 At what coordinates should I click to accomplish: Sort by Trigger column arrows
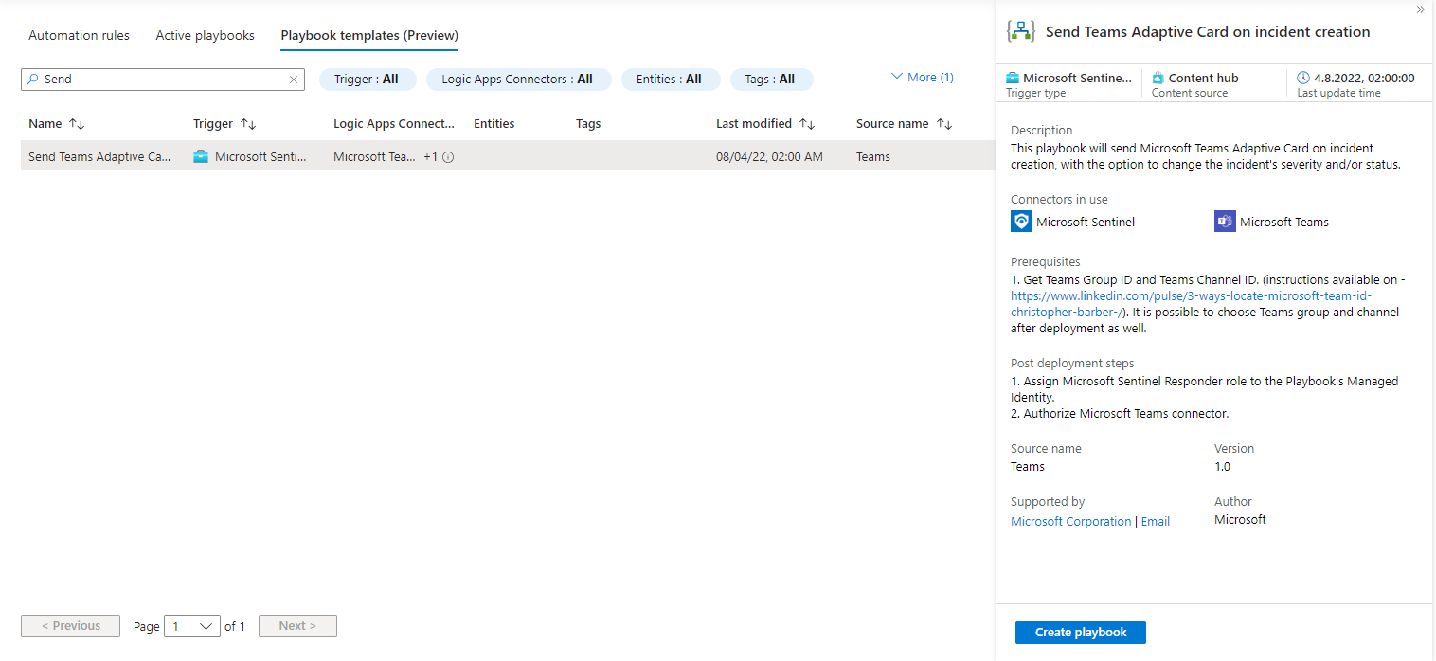pyautogui.click(x=248, y=124)
